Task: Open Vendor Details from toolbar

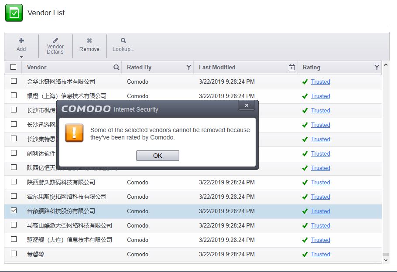Action: click(x=55, y=46)
